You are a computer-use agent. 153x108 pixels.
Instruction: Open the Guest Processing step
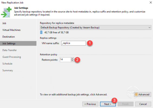pyautogui.click(x=12, y=57)
